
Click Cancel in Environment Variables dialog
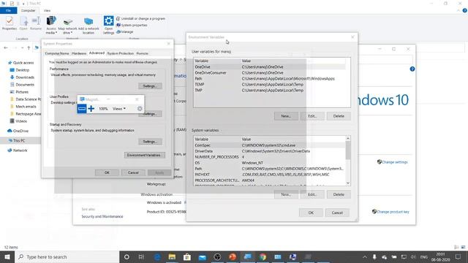337,213
